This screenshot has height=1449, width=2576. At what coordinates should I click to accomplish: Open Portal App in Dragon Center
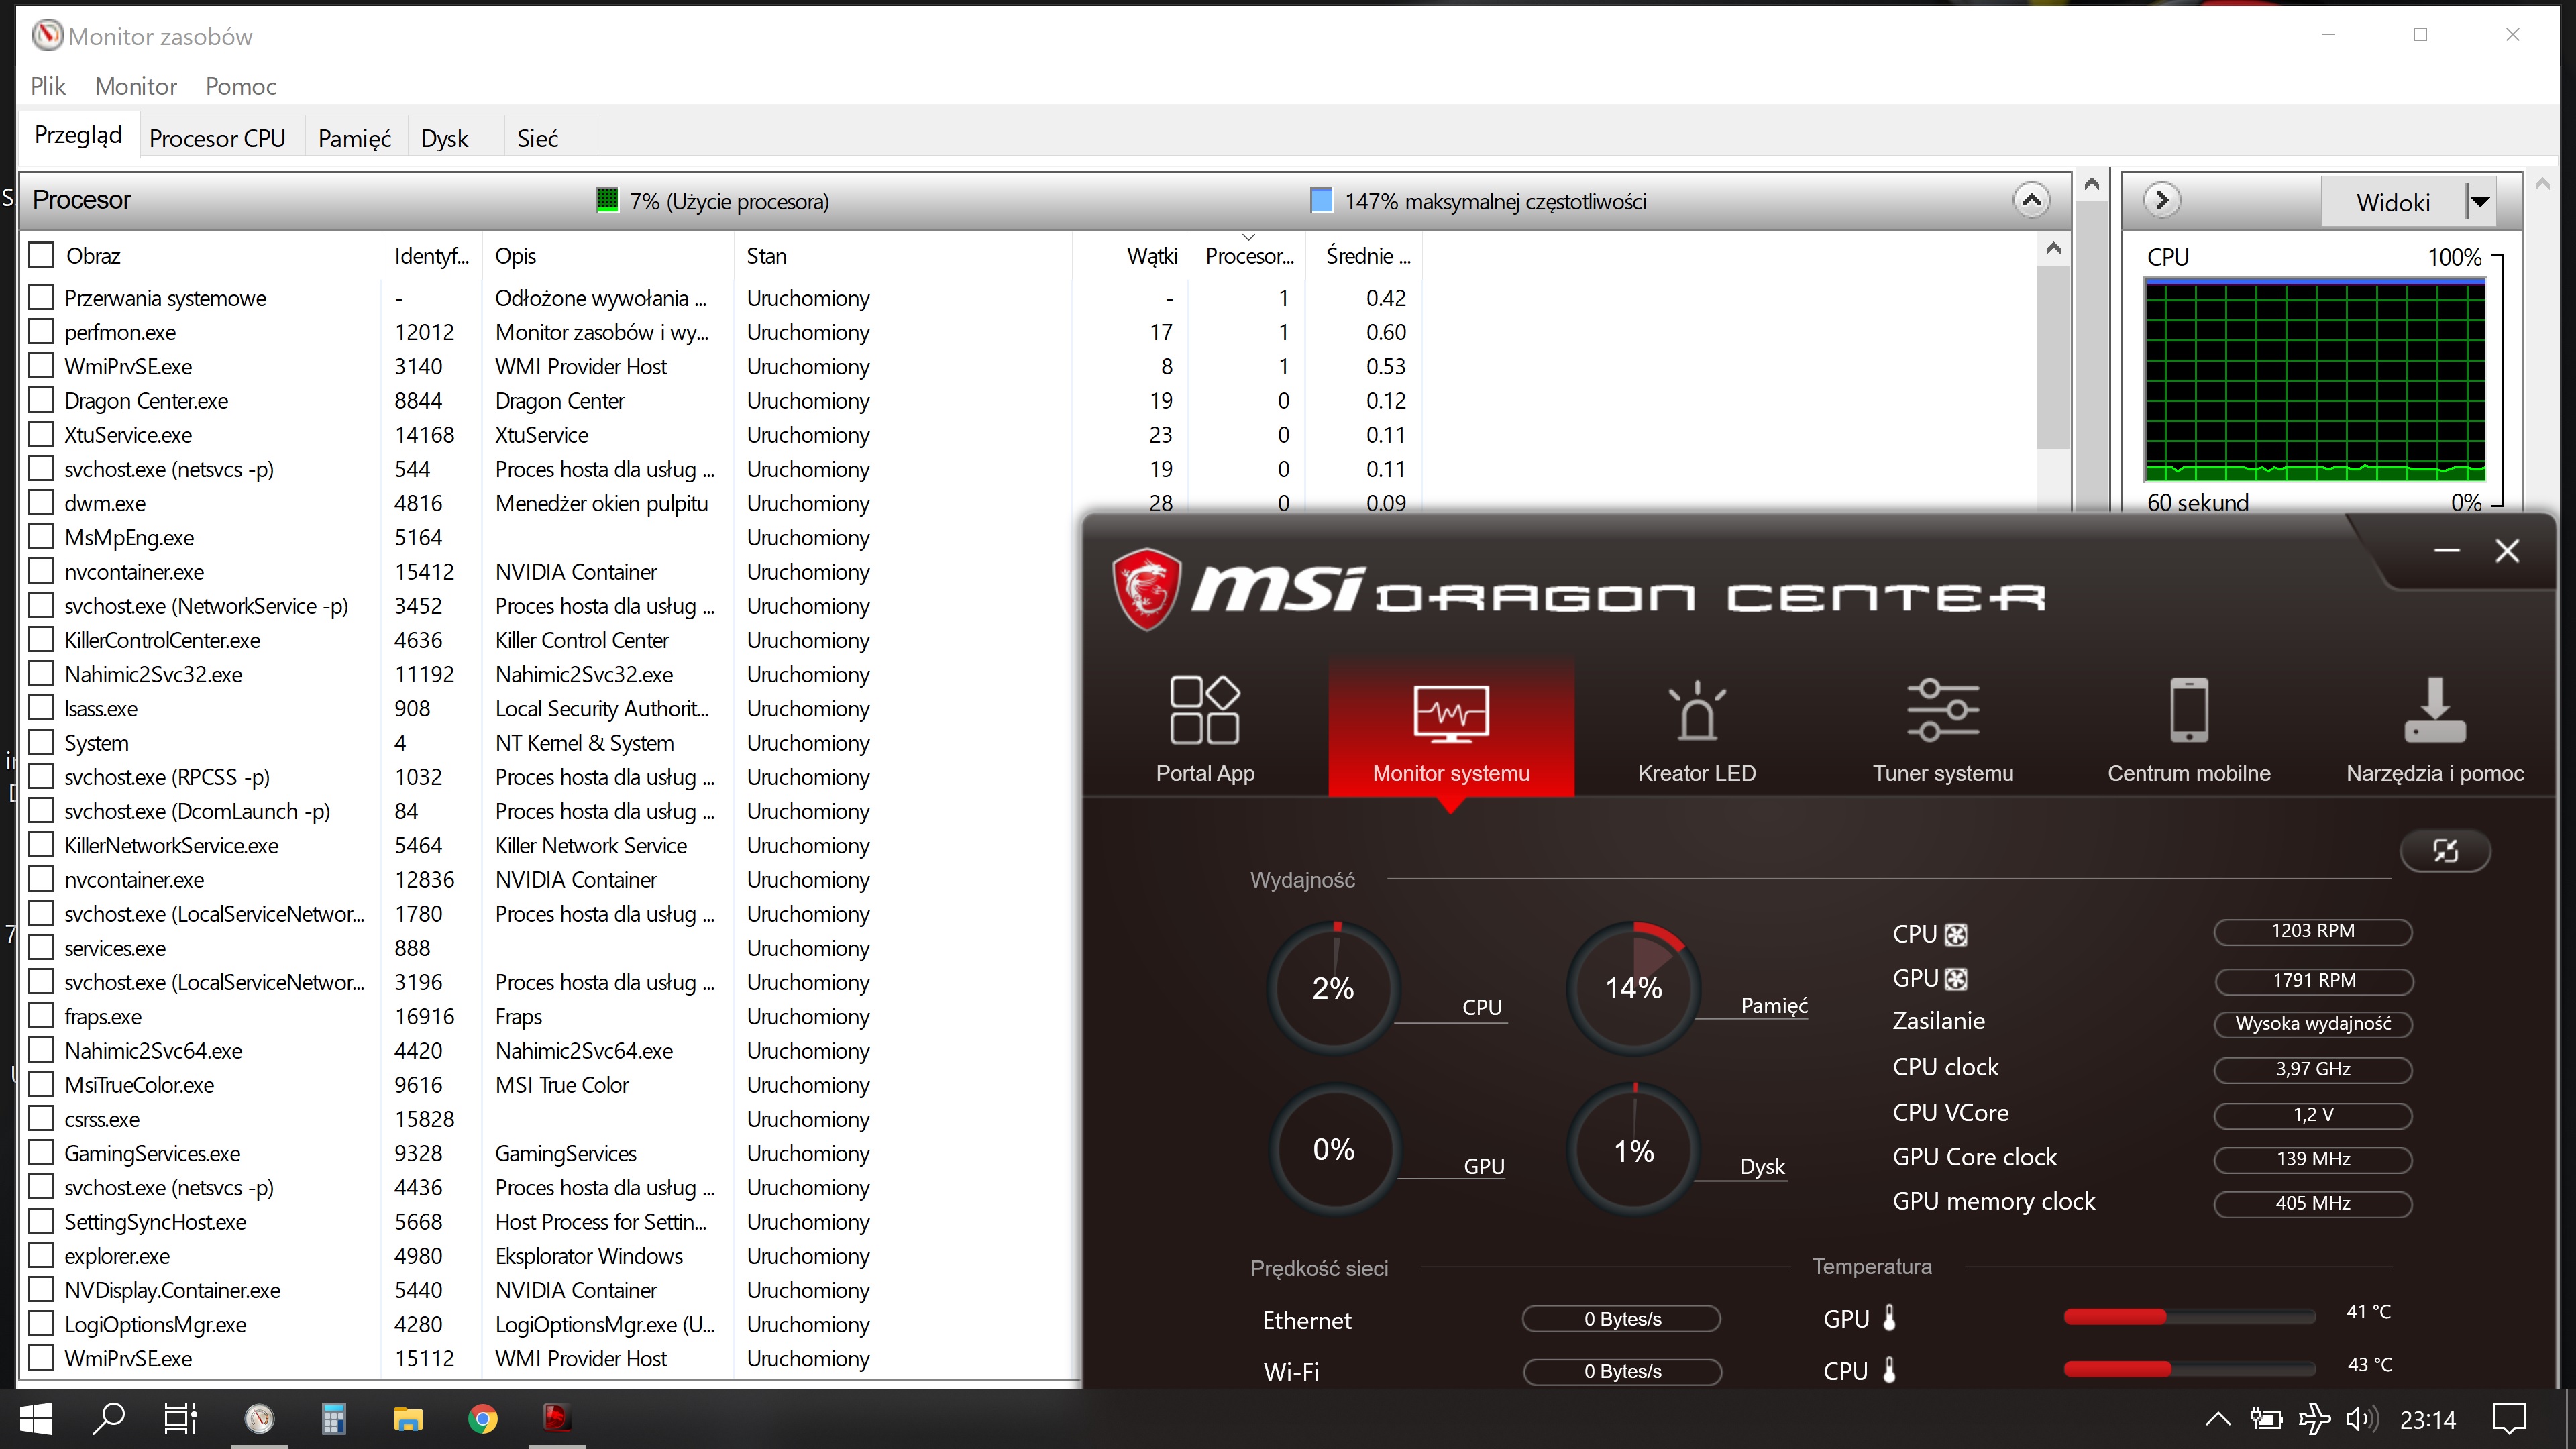click(1204, 728)
